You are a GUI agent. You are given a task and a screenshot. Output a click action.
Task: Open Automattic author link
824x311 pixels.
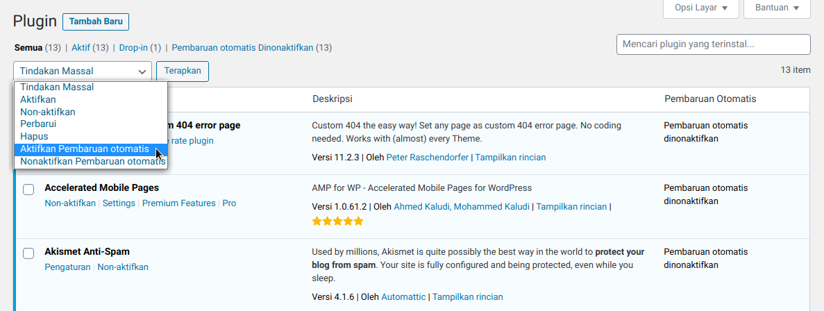(x=403, y=297)
